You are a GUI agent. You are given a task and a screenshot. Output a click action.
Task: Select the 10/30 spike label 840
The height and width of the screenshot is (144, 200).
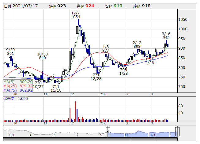[x=42, y=58]
